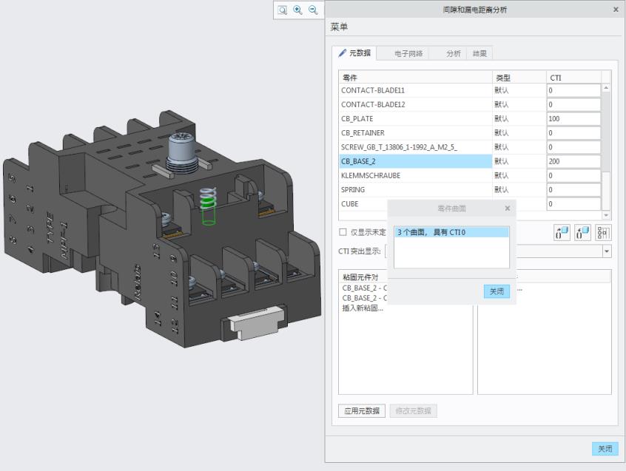Toggle the 仅显示未定 checkbox

343,232
